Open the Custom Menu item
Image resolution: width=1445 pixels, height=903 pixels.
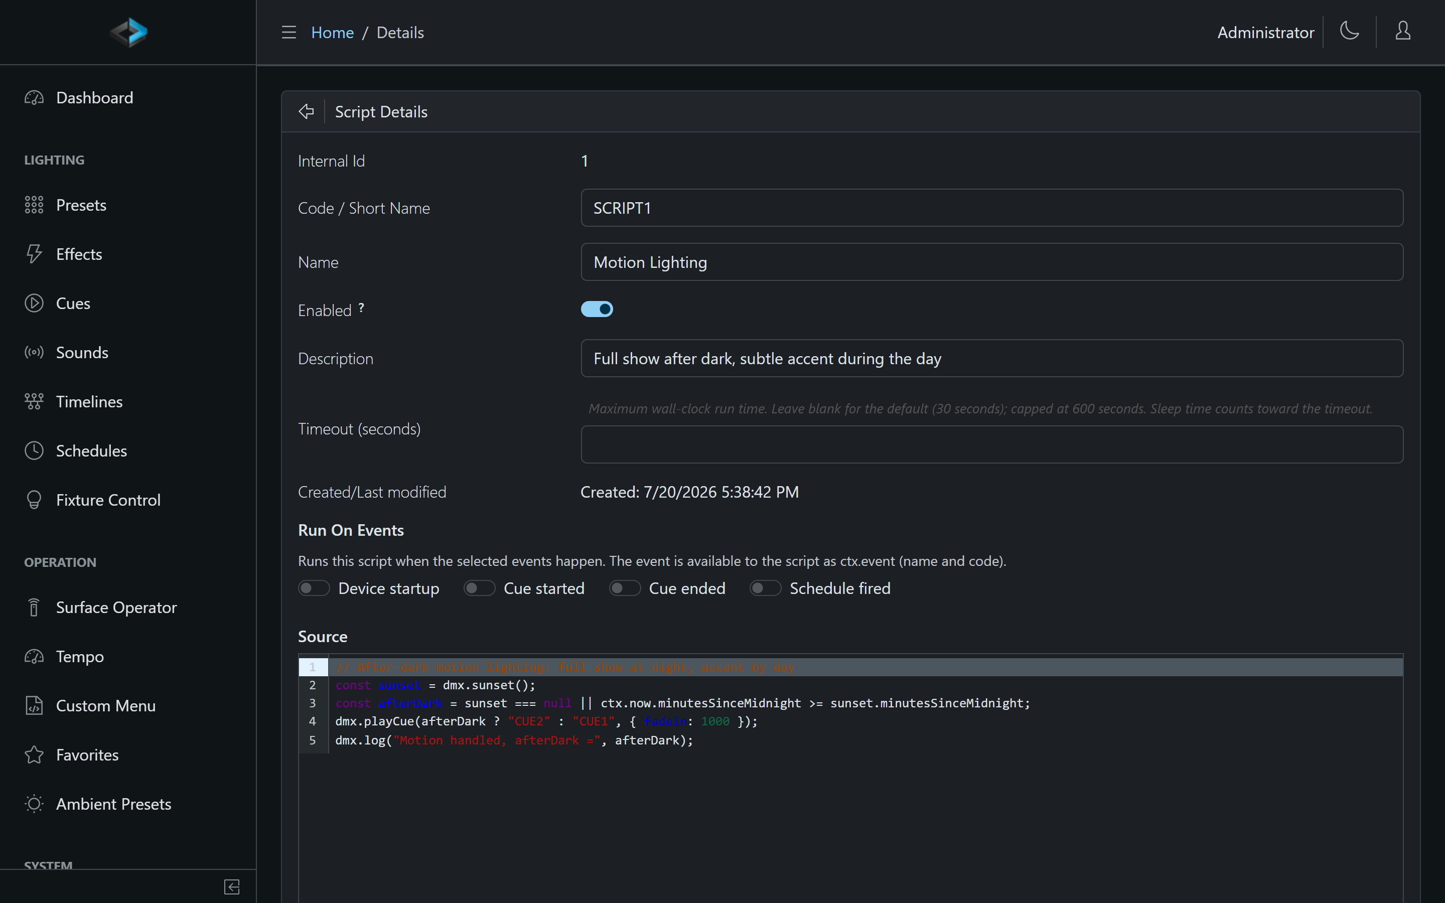(x=128, y=705)
